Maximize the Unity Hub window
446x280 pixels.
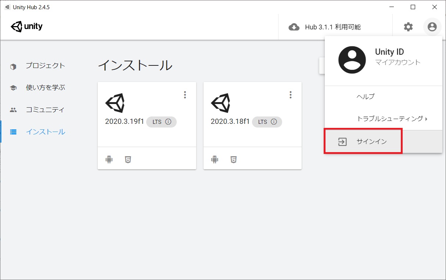click(x=413, y=7)
